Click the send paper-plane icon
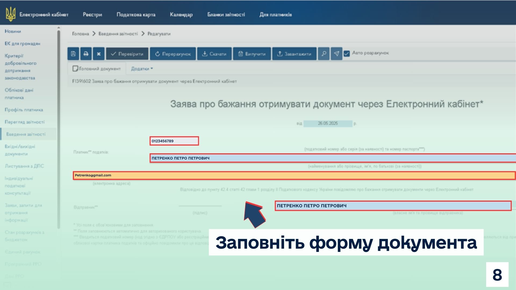 click(x=336, y=54)
